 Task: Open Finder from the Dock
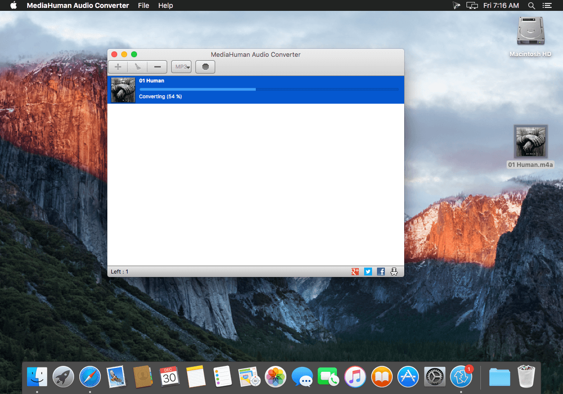(x=37, y=377)
